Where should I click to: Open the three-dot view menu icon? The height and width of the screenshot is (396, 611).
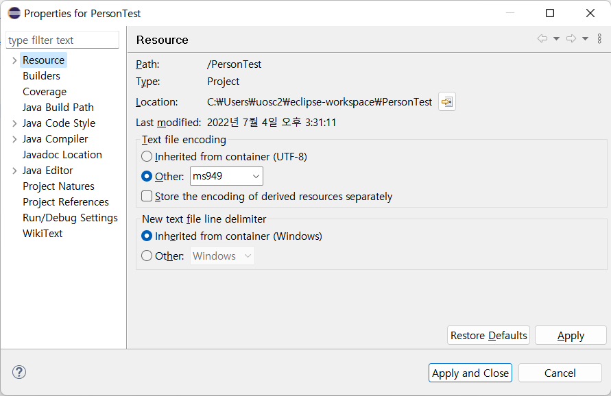click(599, 38)
